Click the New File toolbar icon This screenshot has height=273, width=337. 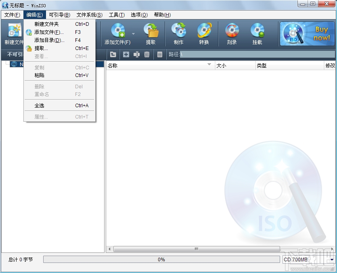(x=14, y=31)
